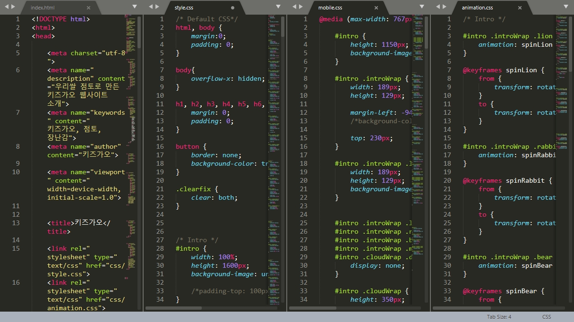Click the overflow-x: hidden; line

(228, 78)
